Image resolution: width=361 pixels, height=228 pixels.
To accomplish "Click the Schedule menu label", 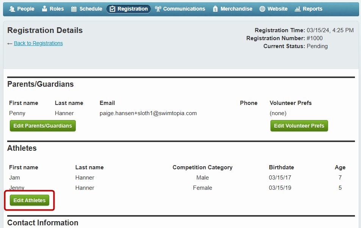I will (91, 9).
